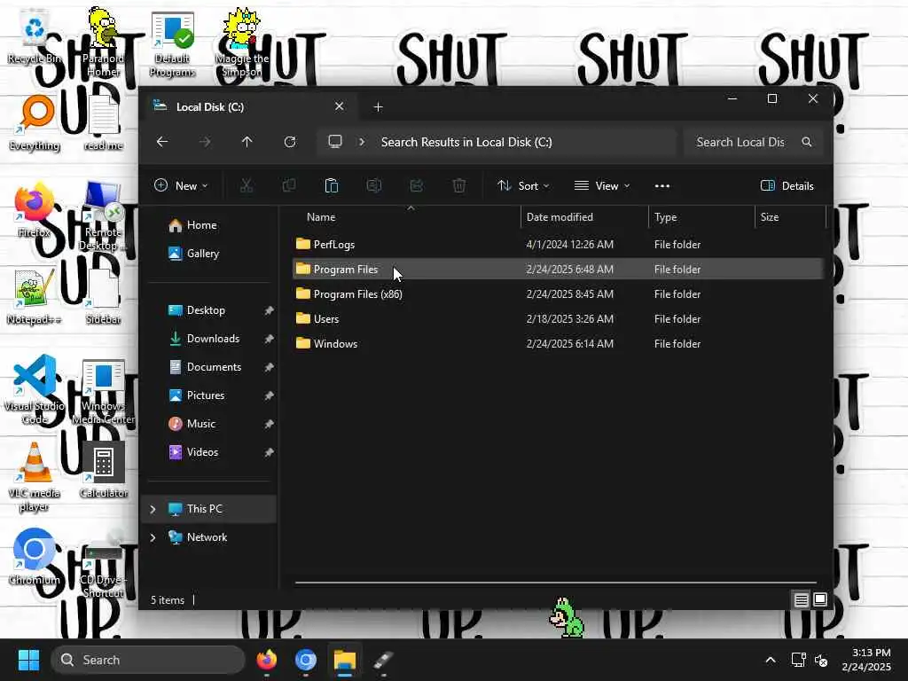Click the Share icon in toolbar

(417, 185)
